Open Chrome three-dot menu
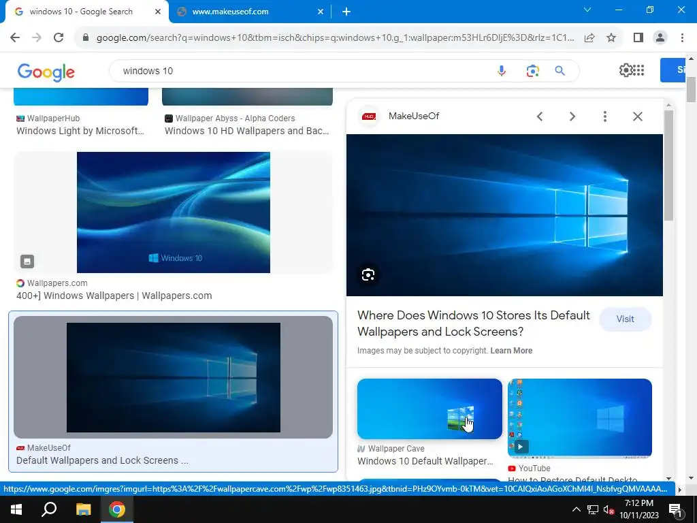Viewport: 697px width, 523px height. point(682,38)
